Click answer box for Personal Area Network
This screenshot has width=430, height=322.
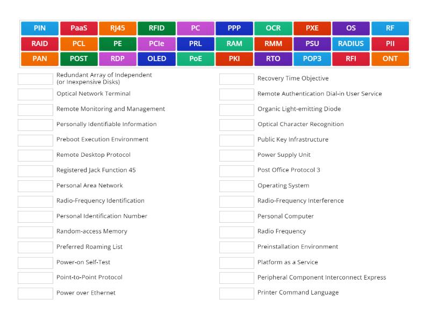coord(35,186)
